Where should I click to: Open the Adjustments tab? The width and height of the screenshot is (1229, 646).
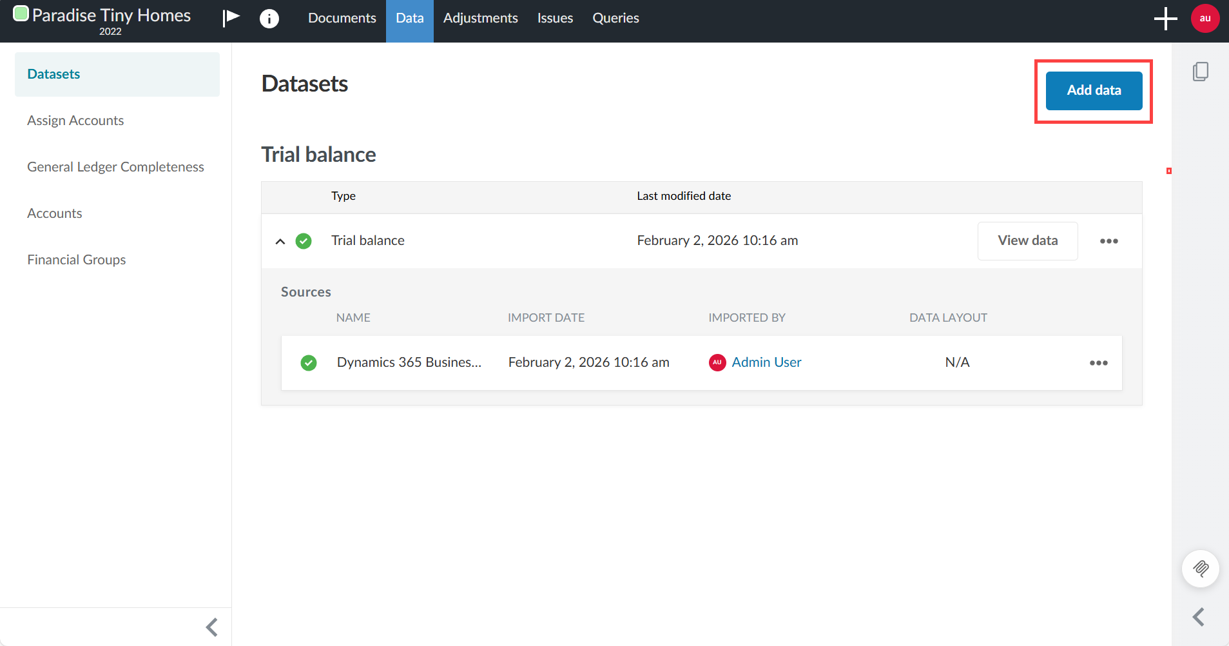pyautogui.click(x=480, y=19)
